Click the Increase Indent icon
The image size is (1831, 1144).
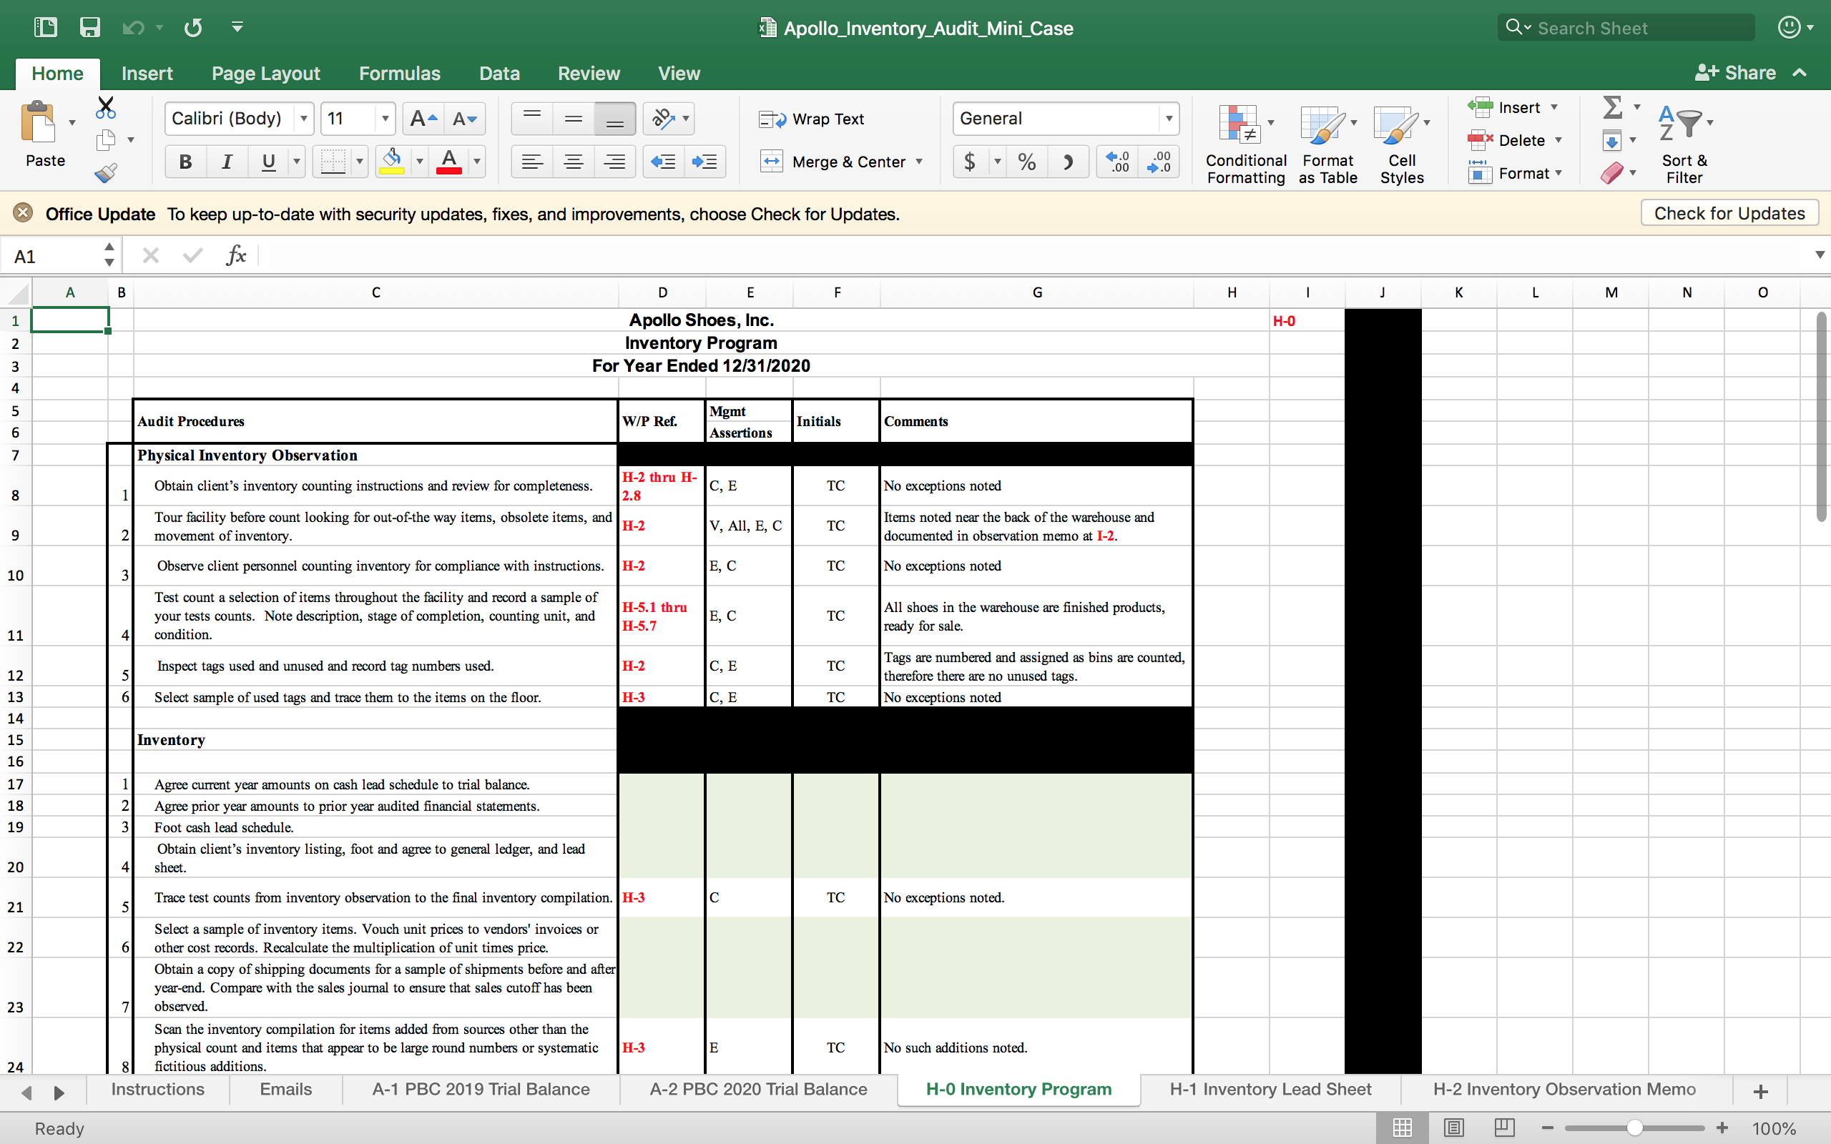[x=704, y=162]
